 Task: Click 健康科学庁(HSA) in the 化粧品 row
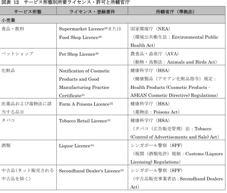click(x=150, y=70)
